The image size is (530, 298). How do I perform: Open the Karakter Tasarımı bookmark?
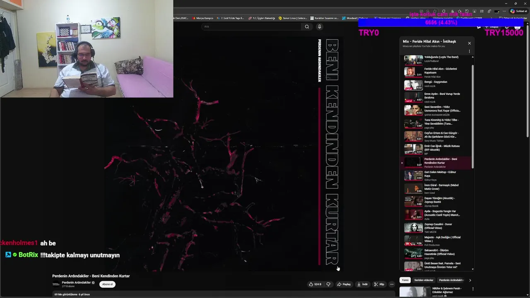pos(324,18)
